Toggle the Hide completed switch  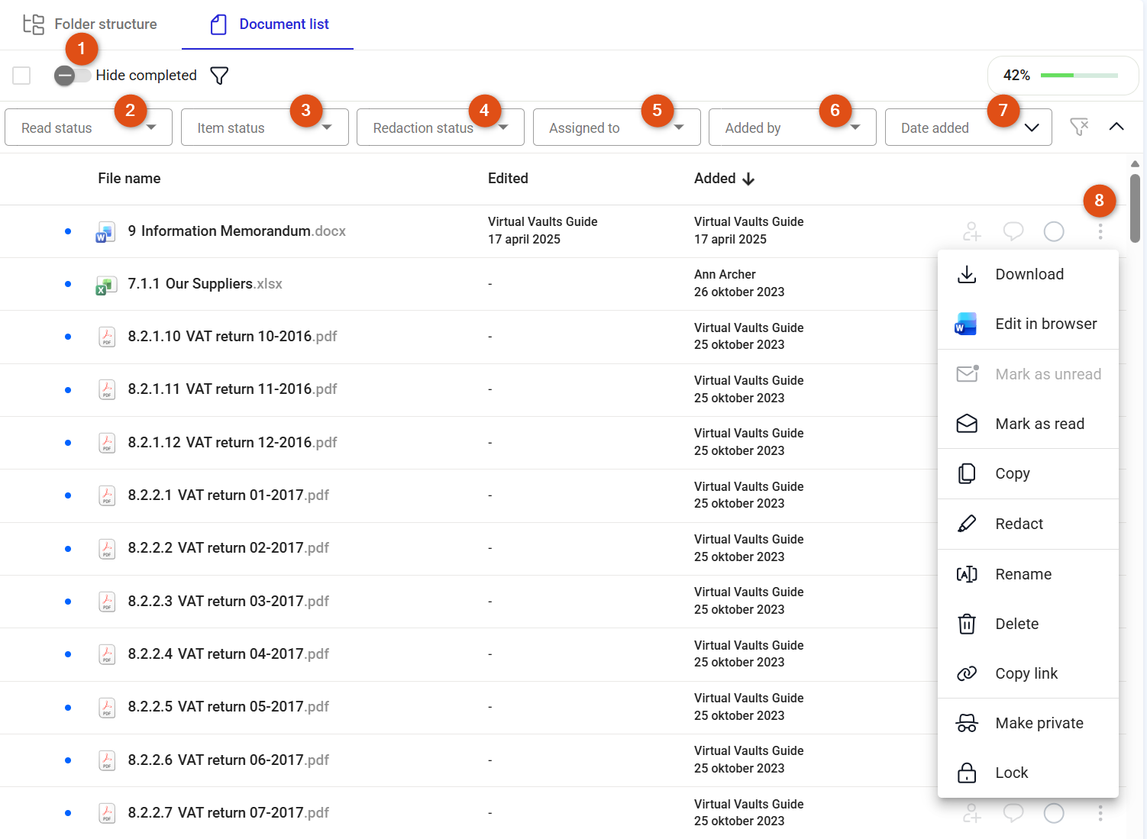pos(73,75)
